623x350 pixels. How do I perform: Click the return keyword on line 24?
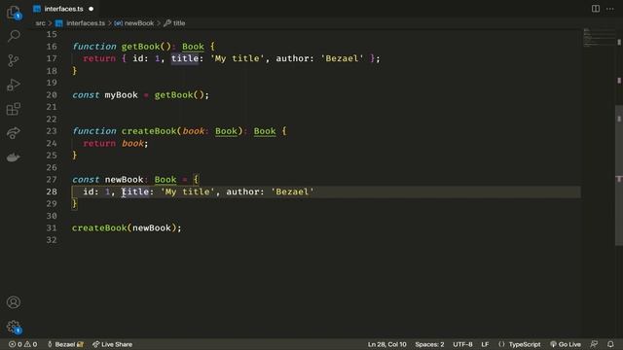(x=99, y=143)
